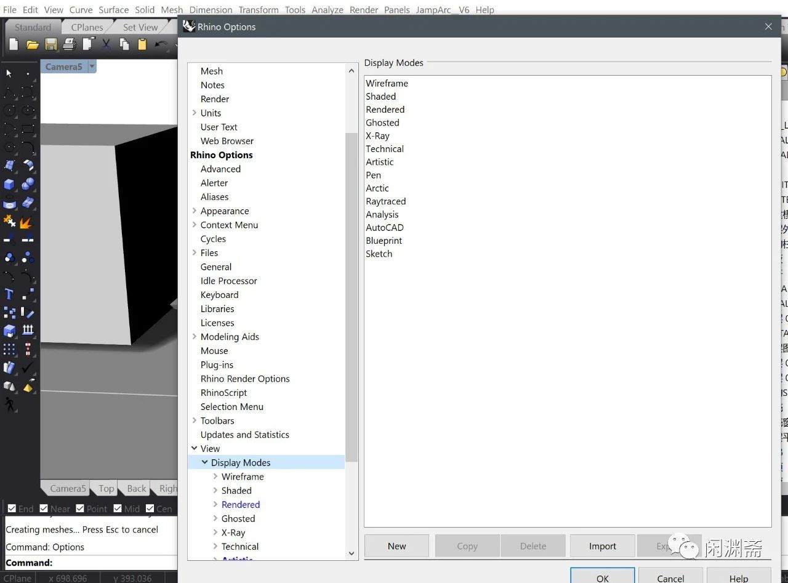Open the Analyze menu

pos(328,10)
